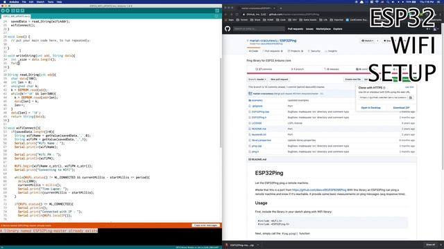
Task: Open the Sketch menu
Action: (x=40, y=1)
